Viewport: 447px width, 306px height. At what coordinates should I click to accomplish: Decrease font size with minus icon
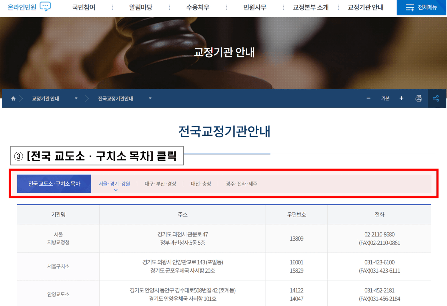368,98
